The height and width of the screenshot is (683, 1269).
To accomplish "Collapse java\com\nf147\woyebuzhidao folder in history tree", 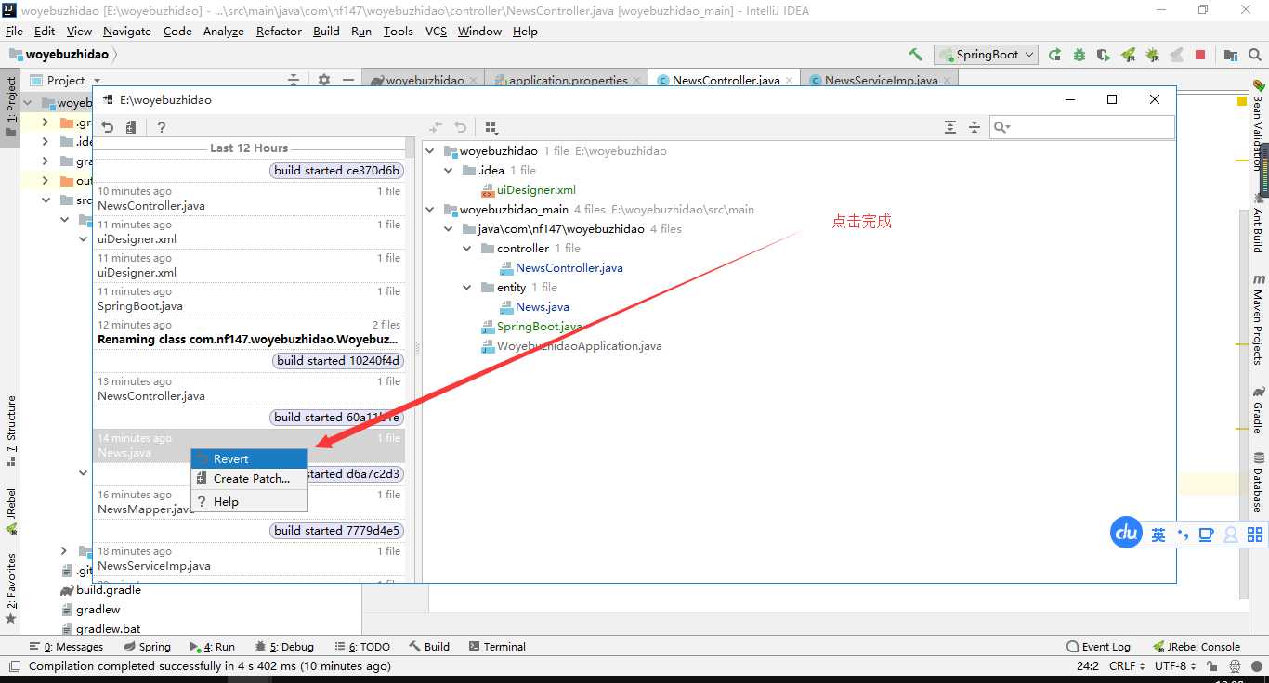I will [x=449, y=229].
